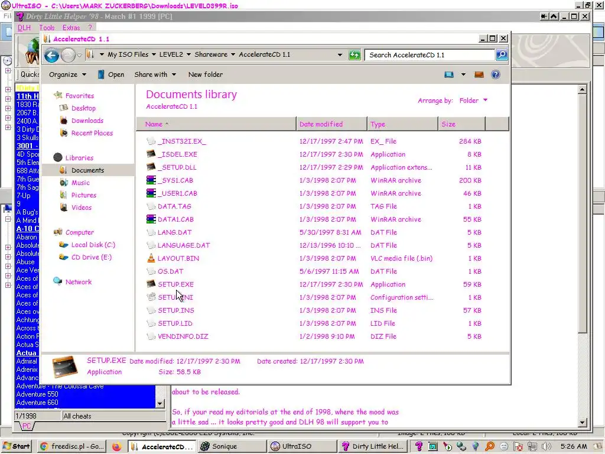Sort by Date modified column header
Screen dimensions: 605x454
pyautogui.click(x=332, y=124)
